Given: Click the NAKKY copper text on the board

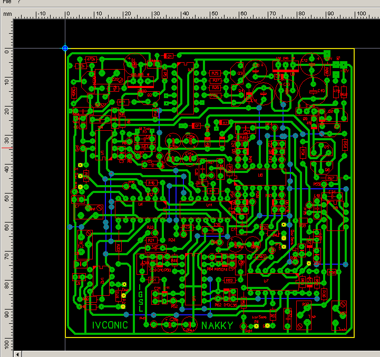Looking at the screenshot, I should click(217, 325).
